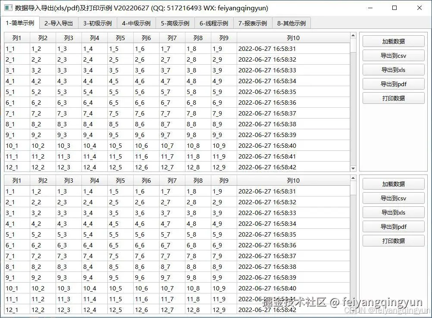
Task: Open the "3-初级示例" tab
Action: coord(97,23)
